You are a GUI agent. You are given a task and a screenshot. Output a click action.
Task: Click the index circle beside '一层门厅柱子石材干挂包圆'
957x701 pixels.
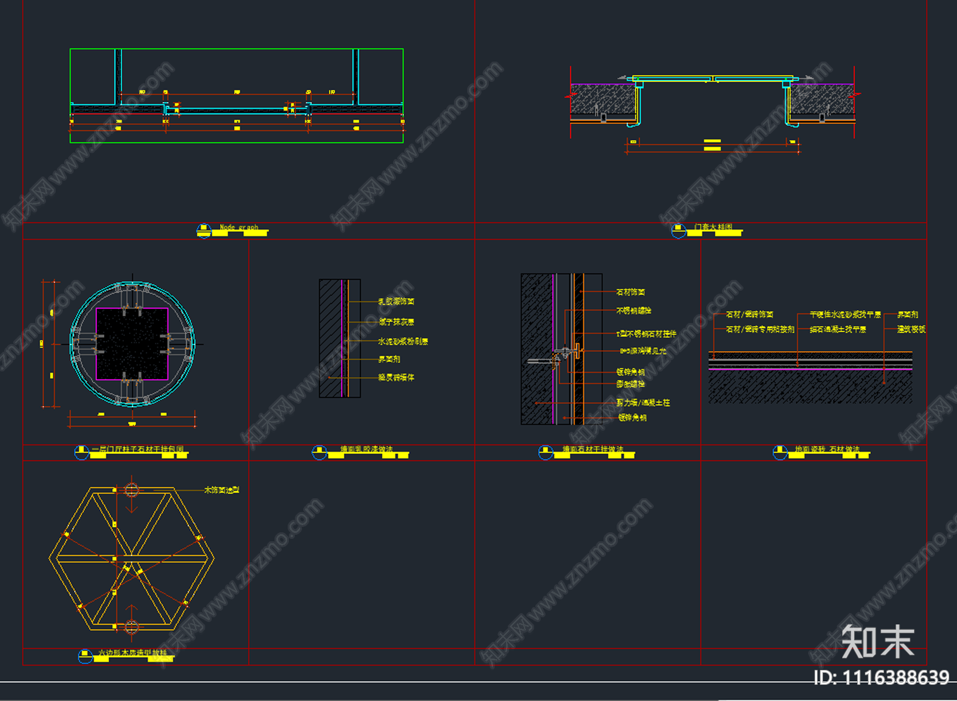(x=82, y=453)
